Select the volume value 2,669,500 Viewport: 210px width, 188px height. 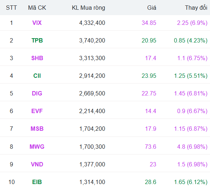(x=92, y=94)
